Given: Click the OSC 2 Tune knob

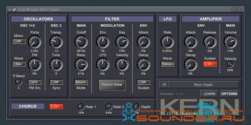Looking at the screenshot, I should pyautogui.click(x=56, y=64).
